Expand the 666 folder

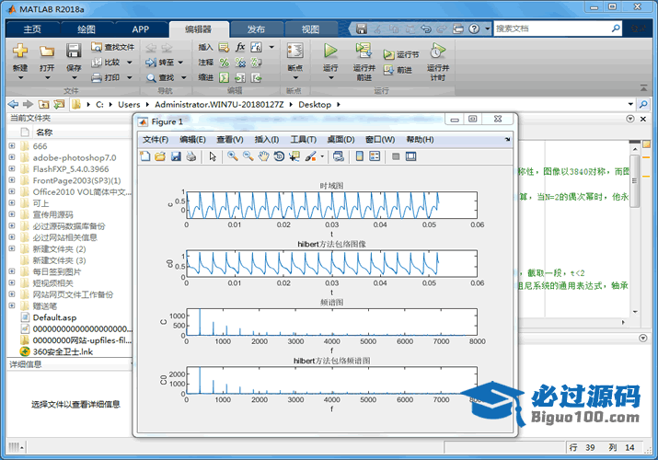(12, 146)
